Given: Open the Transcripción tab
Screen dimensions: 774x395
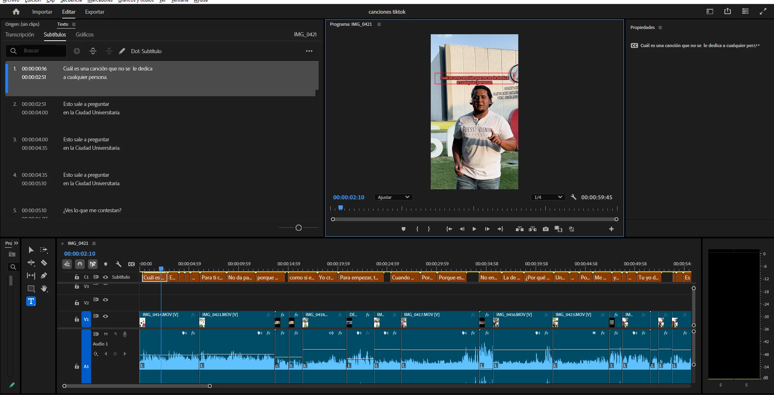Looking at the screenshot, I should pyautogui.click(x=20, y=35).
